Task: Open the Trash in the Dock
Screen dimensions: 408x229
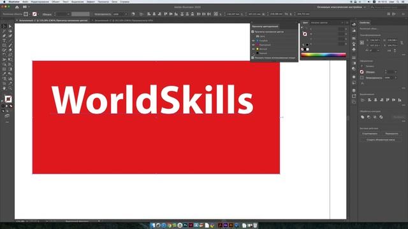Action: point(255,225)
